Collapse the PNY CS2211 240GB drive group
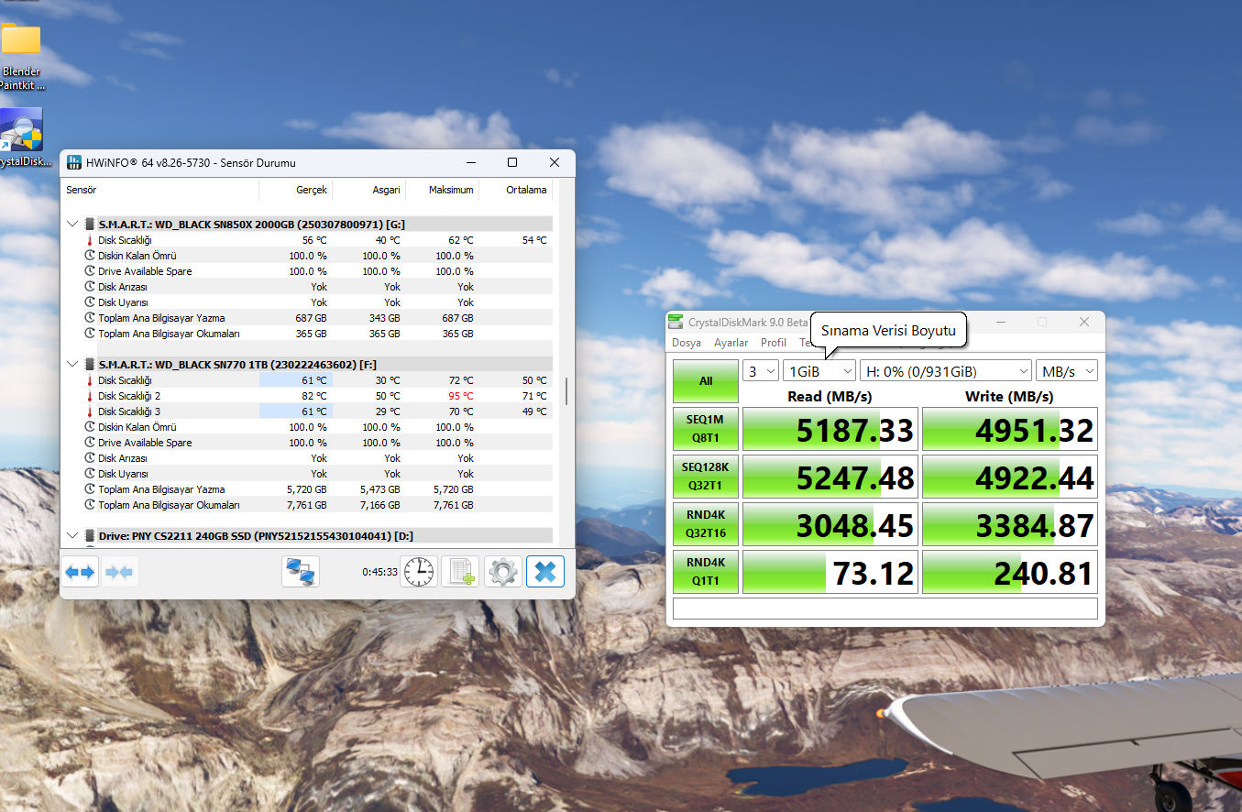Viewport: 1242px width, 812px height. pyautogui.click(x=72, y=535)
